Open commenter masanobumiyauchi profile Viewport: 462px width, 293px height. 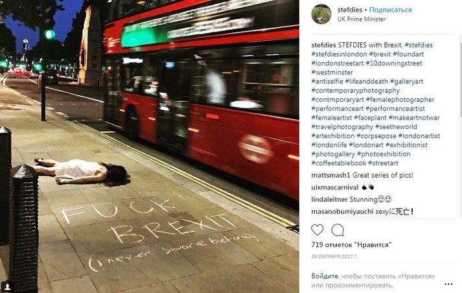[x=338, y=211]
